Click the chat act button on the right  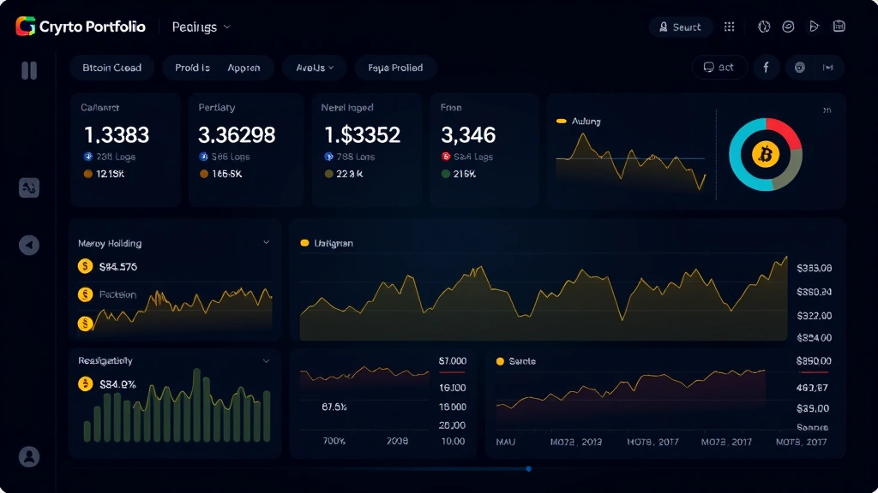[x=719, y=67]
